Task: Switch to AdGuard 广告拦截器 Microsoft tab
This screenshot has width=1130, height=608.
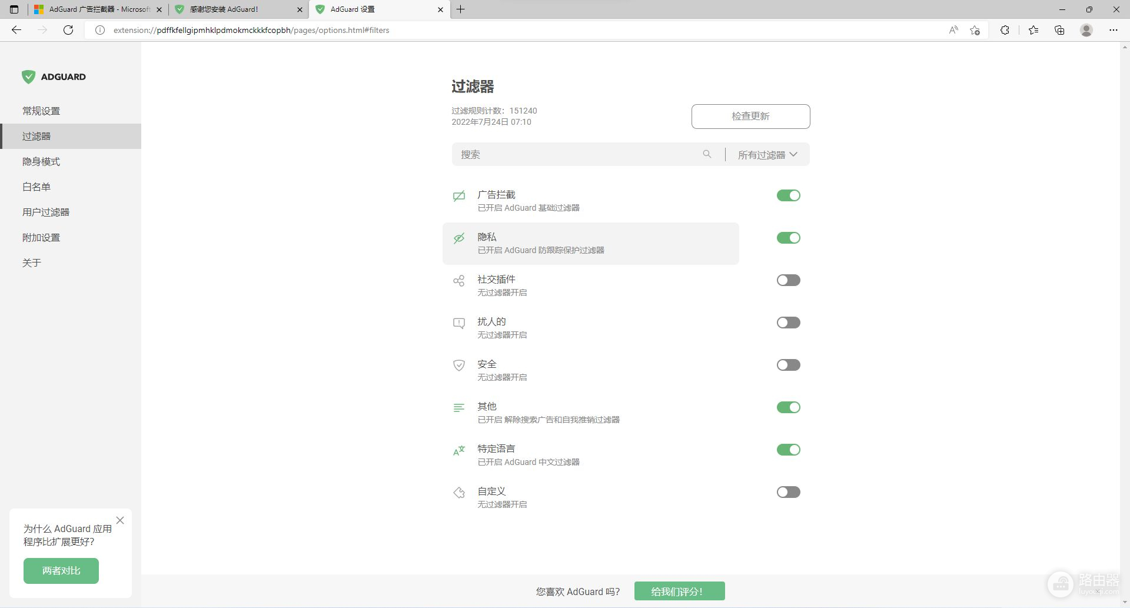Action: pyautogui.click(x=98, y=9)
